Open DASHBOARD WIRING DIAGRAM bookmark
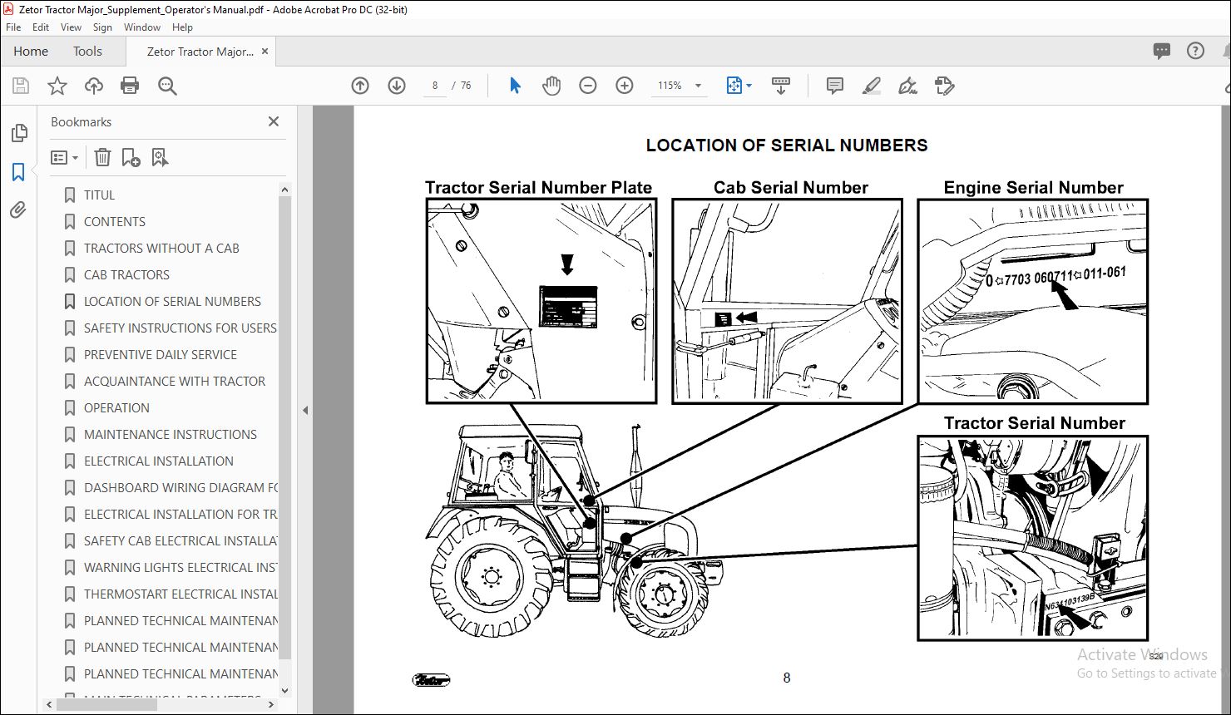 point(180,487)
